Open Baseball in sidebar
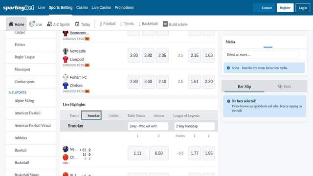Viewport: 313px width, 176px height. click(31, 150)
